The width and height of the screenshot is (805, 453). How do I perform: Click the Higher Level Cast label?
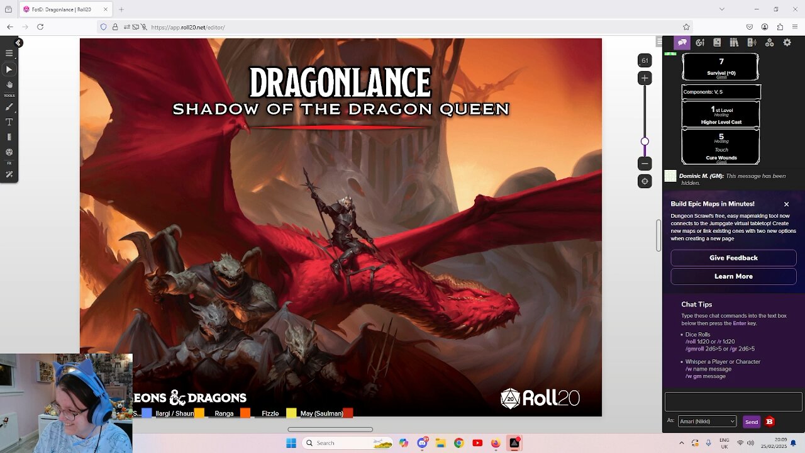721,122
